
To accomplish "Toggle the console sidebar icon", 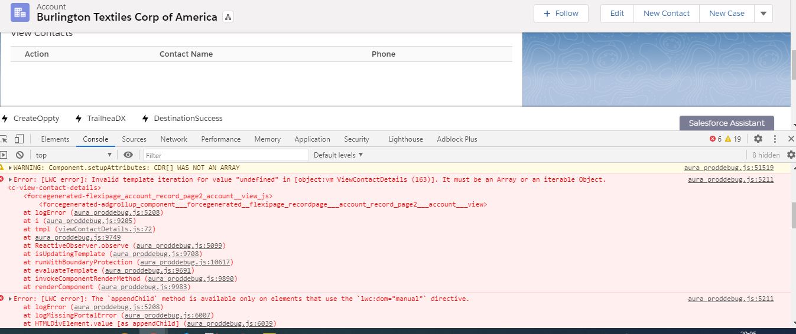I will (4, 155).
